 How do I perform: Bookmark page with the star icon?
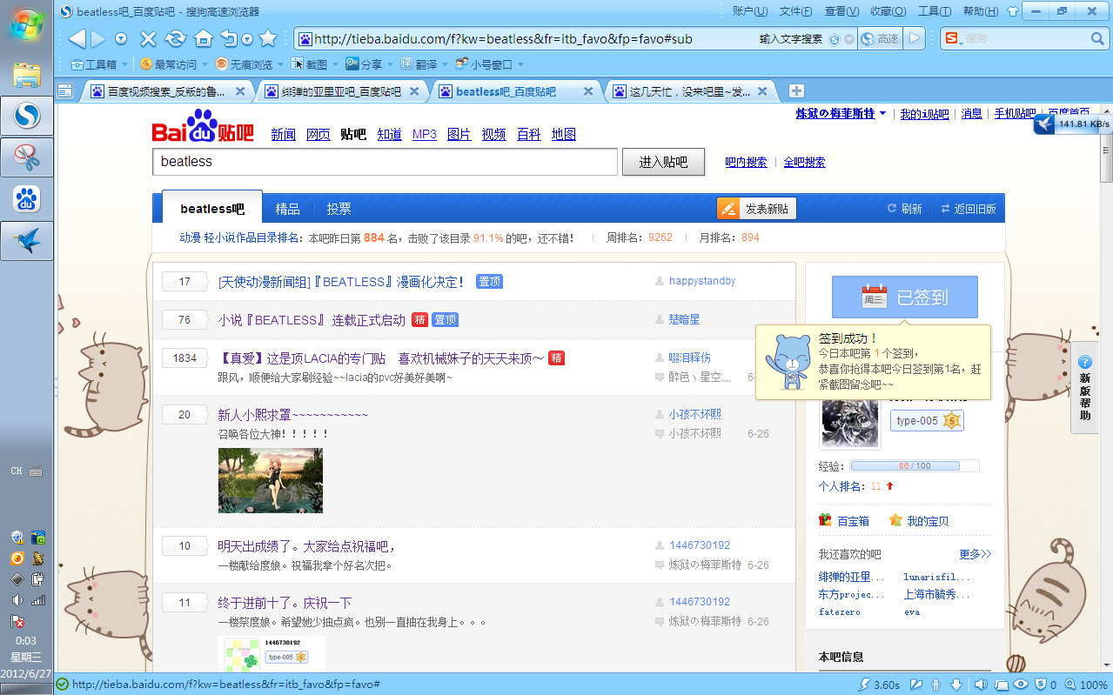[268, 38]
